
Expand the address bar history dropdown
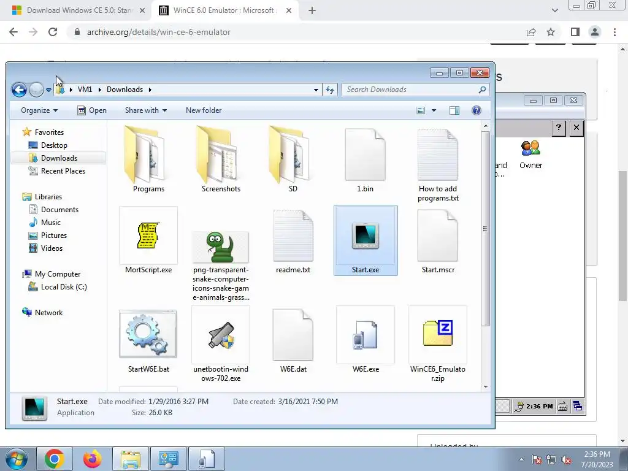click(x=316, y=90)
